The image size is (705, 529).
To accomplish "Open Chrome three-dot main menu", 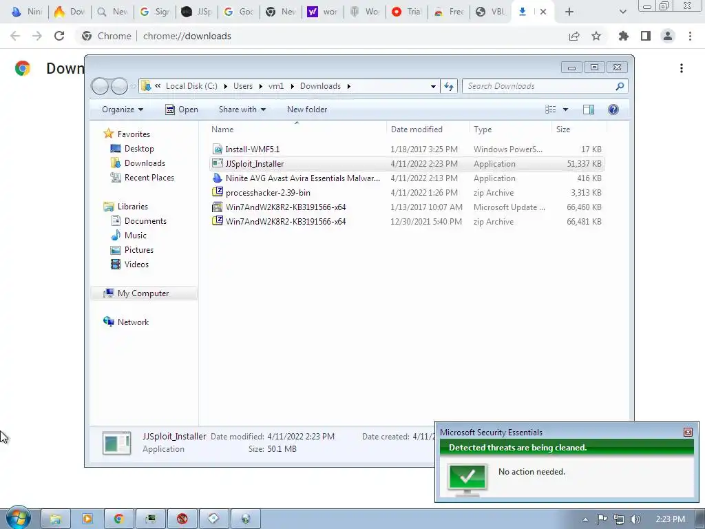I will click(690, 36).
